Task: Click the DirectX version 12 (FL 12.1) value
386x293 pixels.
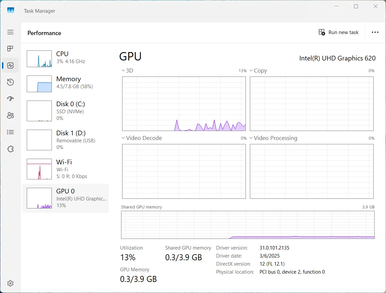Action: 272,264
